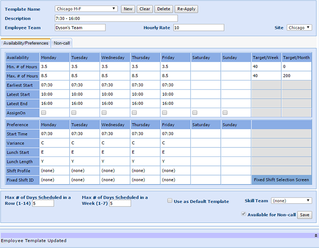Open the Template Name dropdown
319x248 pixels.
click(86, 9)
